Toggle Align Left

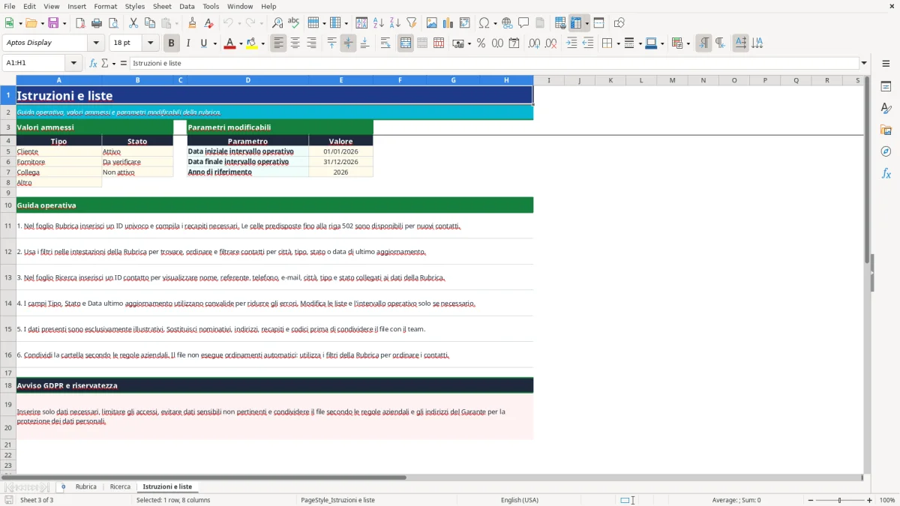click(x=278, y=43)
